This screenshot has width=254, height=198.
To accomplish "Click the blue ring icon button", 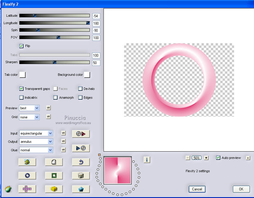I will point(27,175).
